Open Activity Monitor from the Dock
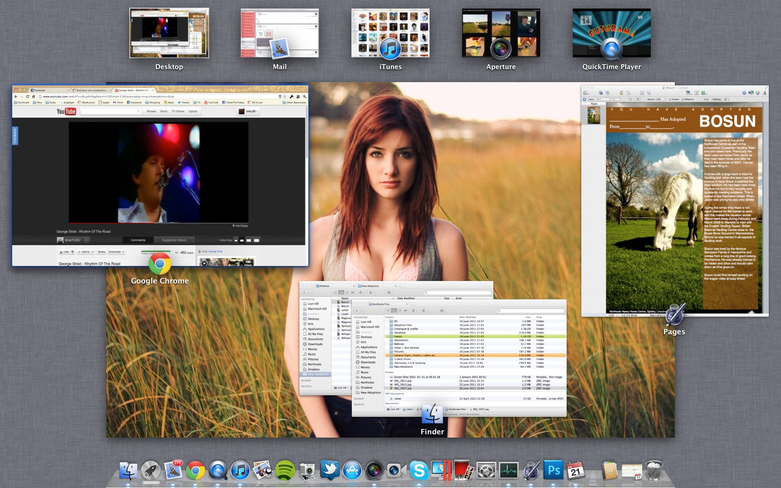 pos(509,471)
